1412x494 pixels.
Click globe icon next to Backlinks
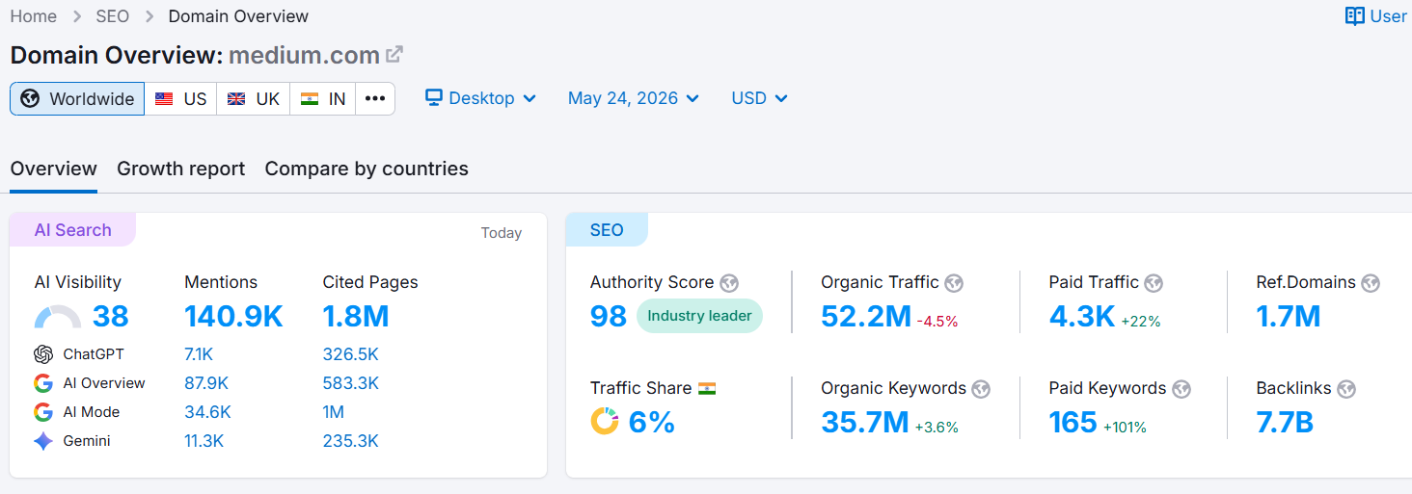pos(1346,389)
